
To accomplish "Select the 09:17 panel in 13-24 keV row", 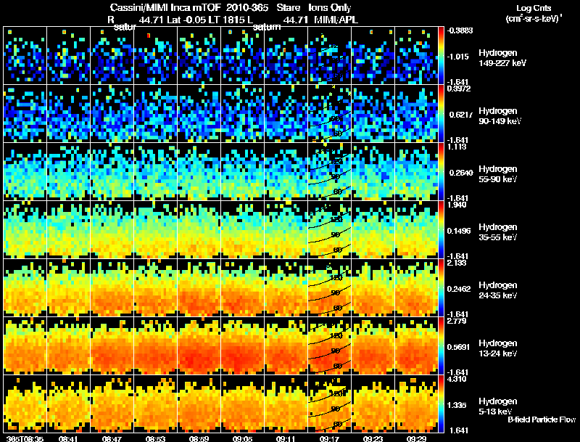I will pos(330,345).
